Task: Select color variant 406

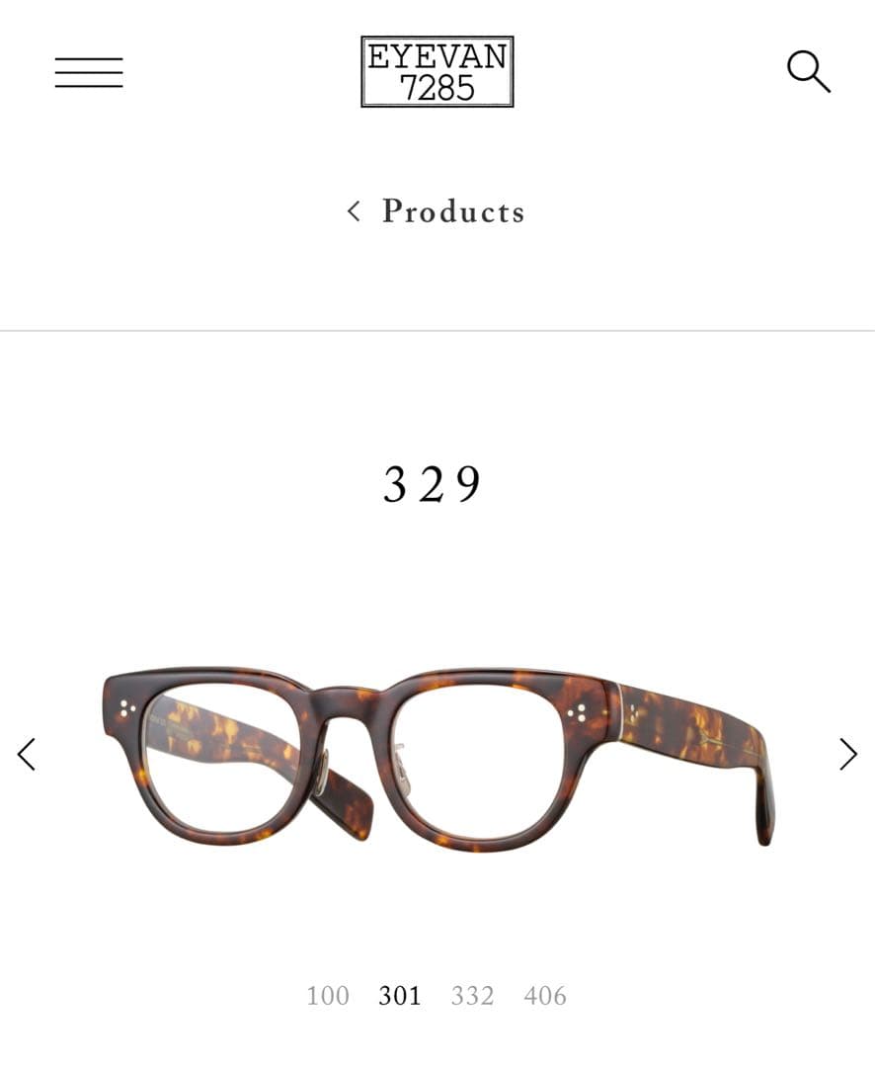Action: pyautogui.click(x=545, y=996)
